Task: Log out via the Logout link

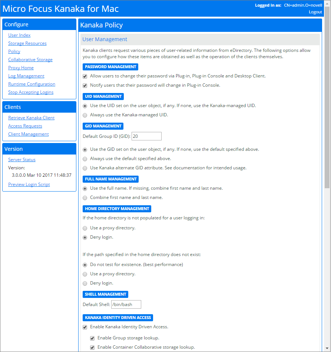Action: tap(315, 12)
